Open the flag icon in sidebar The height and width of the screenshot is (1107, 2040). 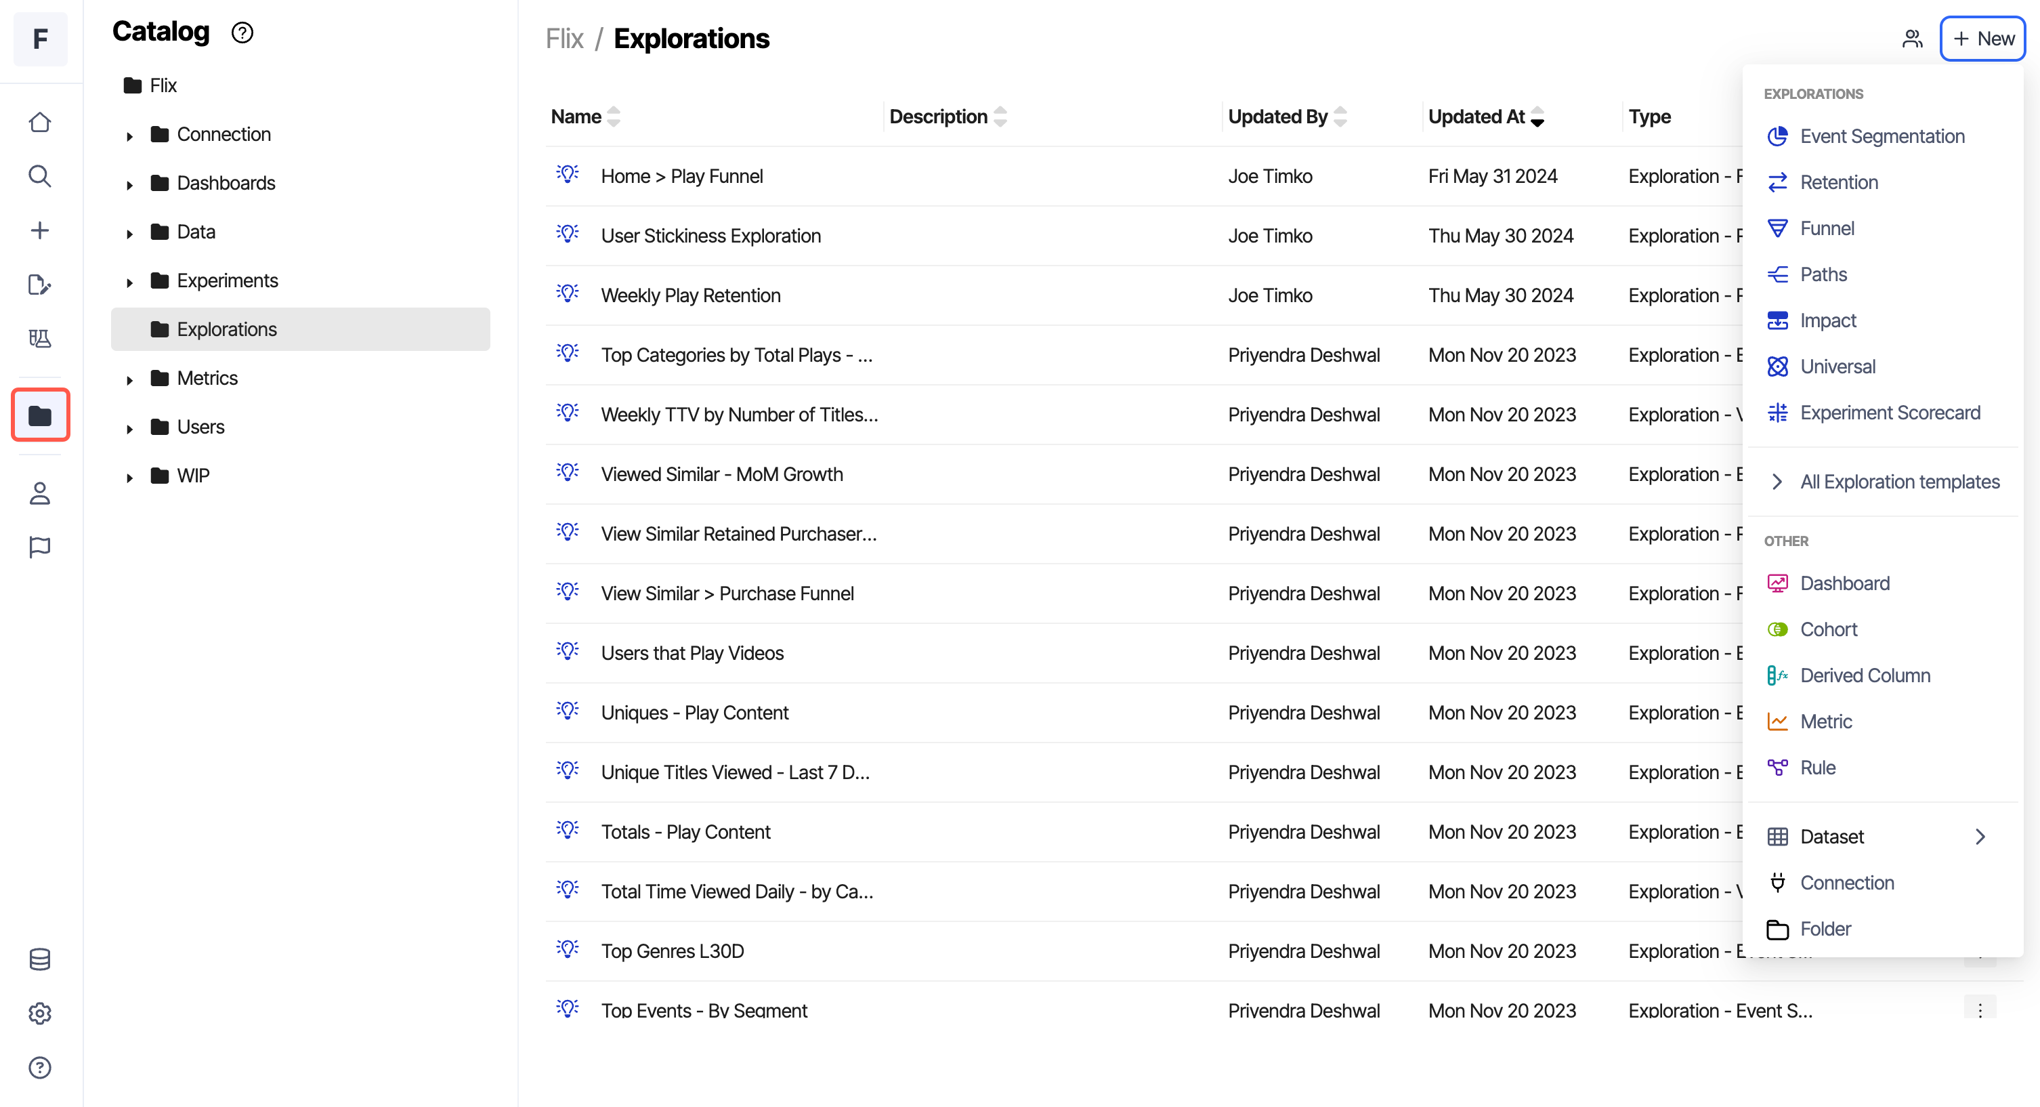[x=39, y=547]
